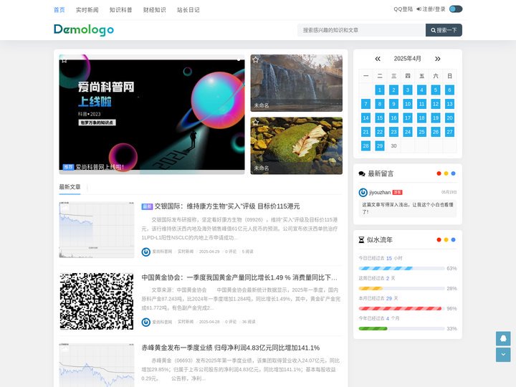Click red dot in 最新留言 header
The height and width of the screenshot is (387, 516).
point(439,173)
